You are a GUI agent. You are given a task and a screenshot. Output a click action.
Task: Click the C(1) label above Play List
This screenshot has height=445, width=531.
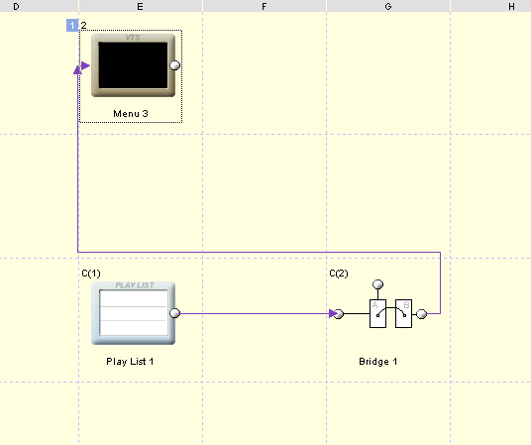click(91, 274)
